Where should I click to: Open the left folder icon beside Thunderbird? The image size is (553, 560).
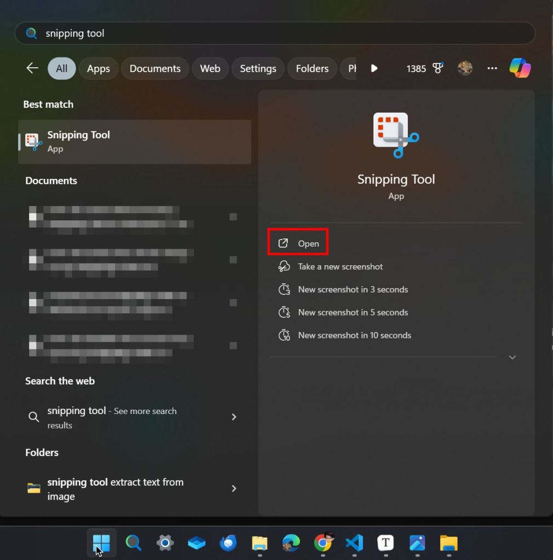click(x=260, y=543)
